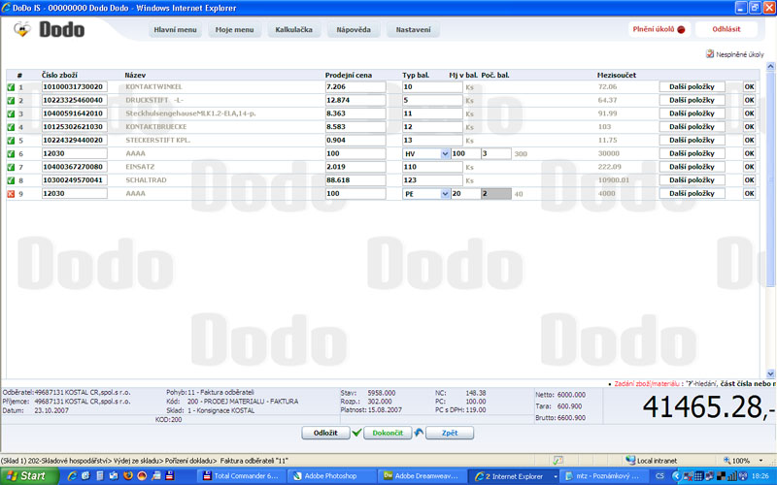The height and width of the screenshot is (485, 777).
Task: Open Kalkulačka
Action: click(x=294, y=30)
